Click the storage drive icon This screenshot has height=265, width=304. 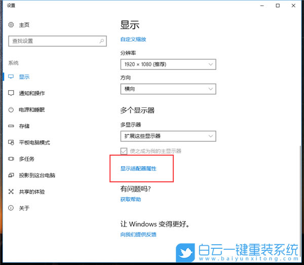click(11, 126)
